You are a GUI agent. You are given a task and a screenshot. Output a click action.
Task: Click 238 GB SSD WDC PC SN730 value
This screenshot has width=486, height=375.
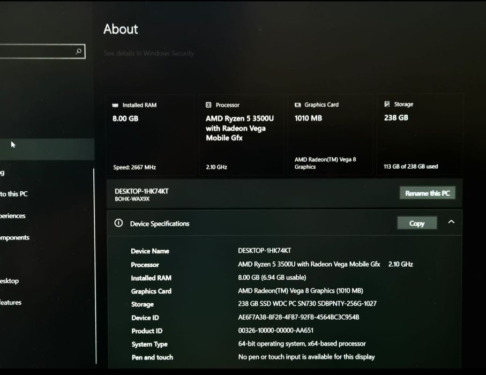coord(307,304)
